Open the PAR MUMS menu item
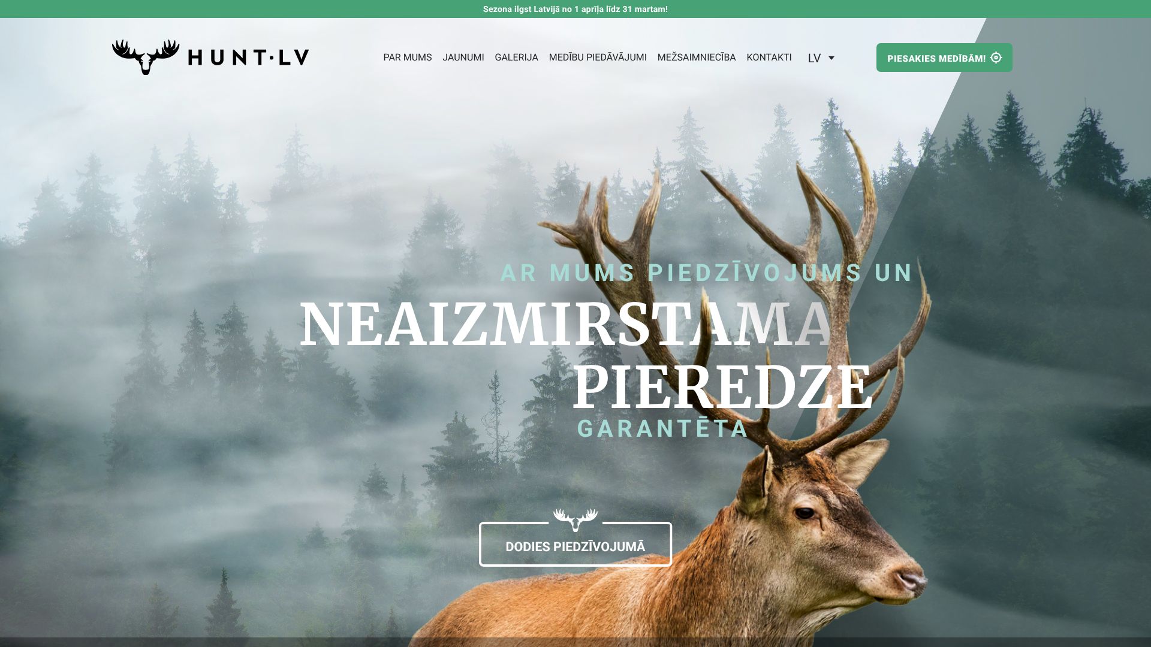The height and width of the screenshot is (647, 1151). pyautogui.click(x=408, y=58)
